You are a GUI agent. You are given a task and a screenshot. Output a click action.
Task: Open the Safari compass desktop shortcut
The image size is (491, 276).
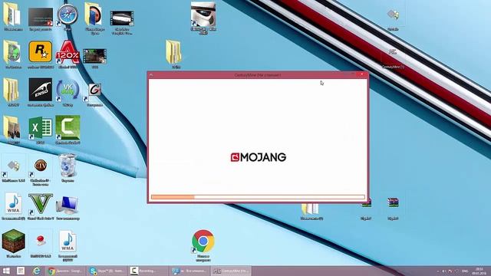click(68, 15)
